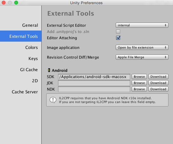This screenshot has width=173, height=144.
Task: Open the GI Cache preferences
Action: coord(29,70)
